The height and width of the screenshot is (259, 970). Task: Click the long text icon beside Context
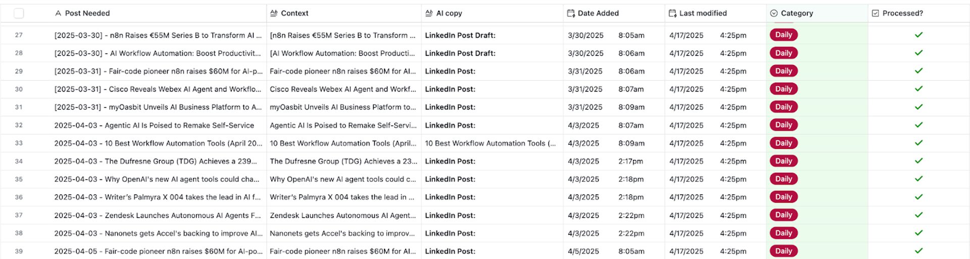click(x=274, y=14)
